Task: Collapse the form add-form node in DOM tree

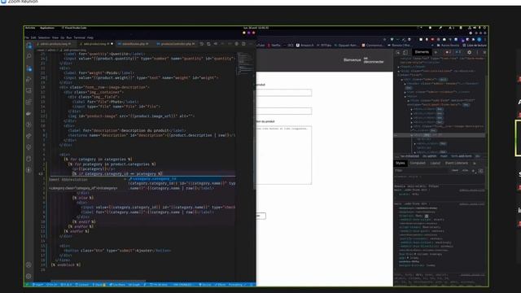Action: click(408, 100)
